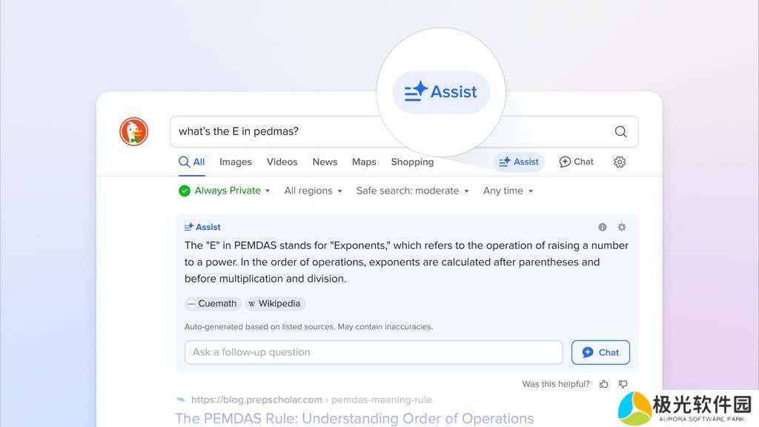Viewport: 759px width, 427px height.
Task: Switch to the Images tab
Action: [236, 162]
